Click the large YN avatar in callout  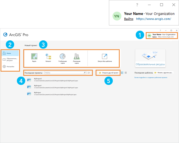tap(117, 16)
